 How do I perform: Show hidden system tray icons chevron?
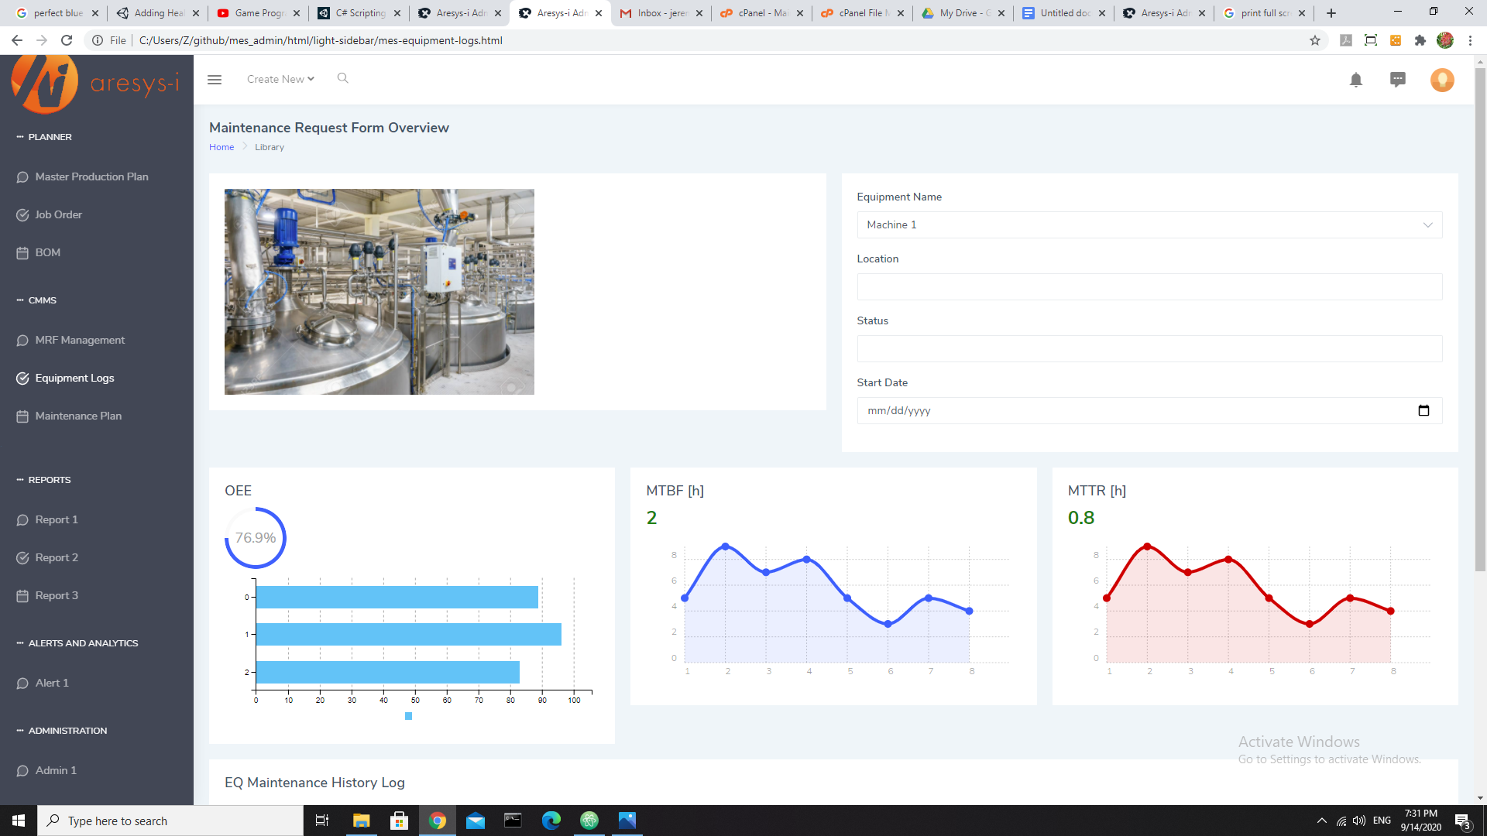[1321, 821]
